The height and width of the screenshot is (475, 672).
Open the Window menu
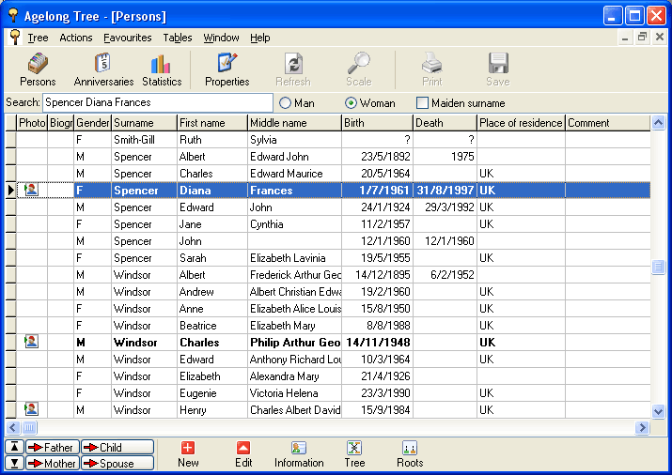221,38
